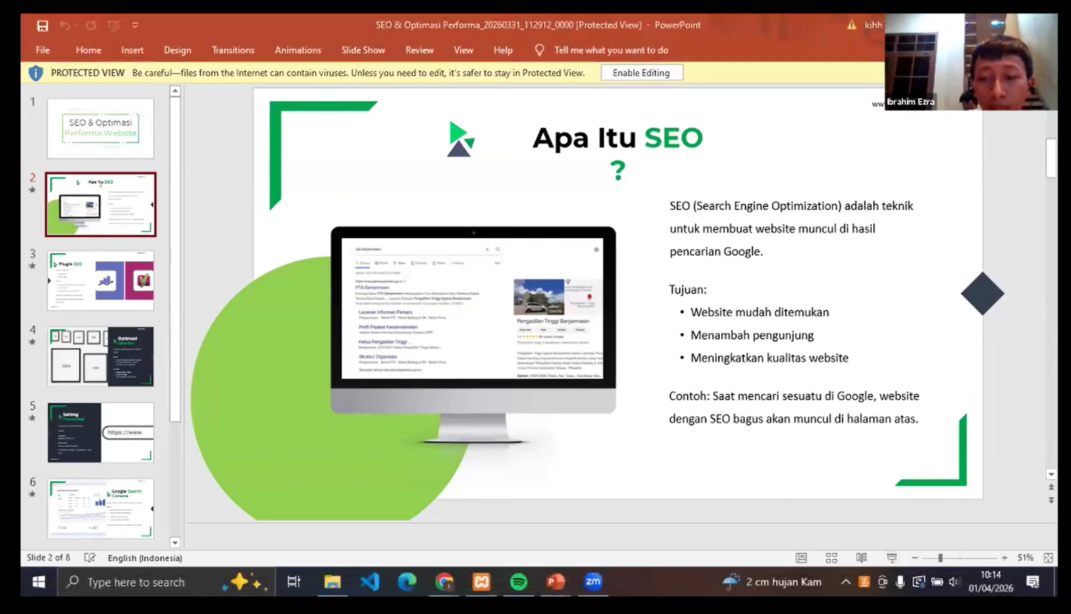1071x614 pixels.
Task: Open the English (Indonesia) language selector
Action: tap(145, 558)
